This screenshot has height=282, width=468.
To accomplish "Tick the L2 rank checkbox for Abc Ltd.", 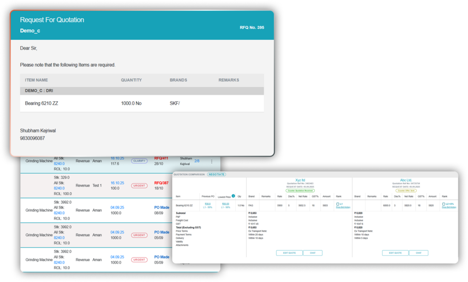I will tap(443, 204).
